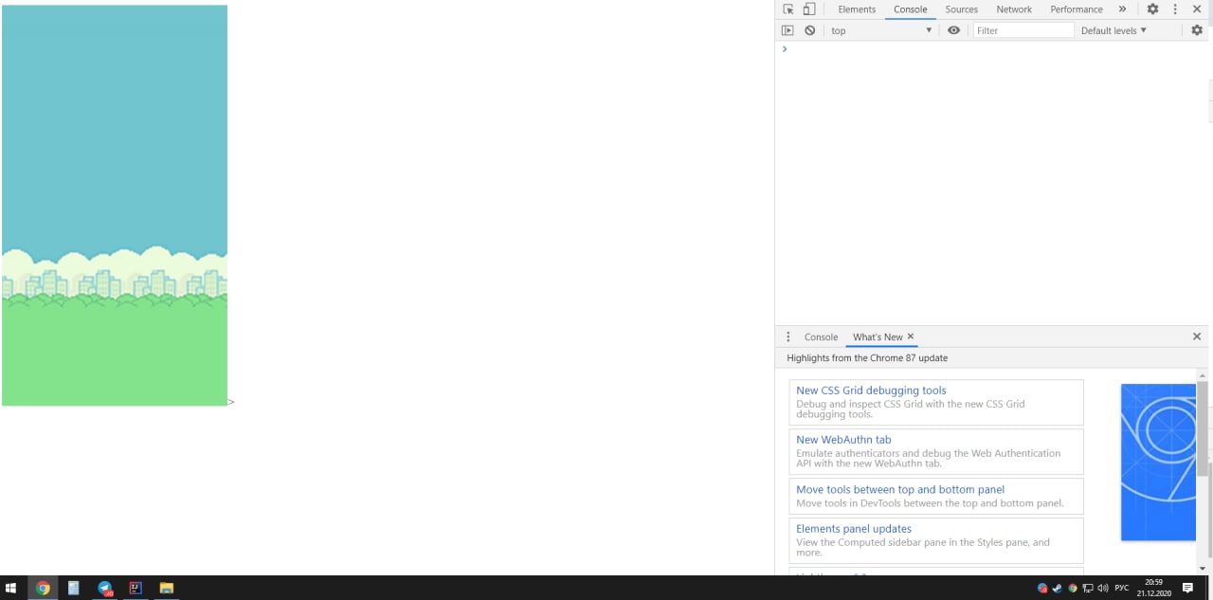Open the Windows notification center icon
The width and height of the screenshot is (1213, 600).
(1187, 588)
